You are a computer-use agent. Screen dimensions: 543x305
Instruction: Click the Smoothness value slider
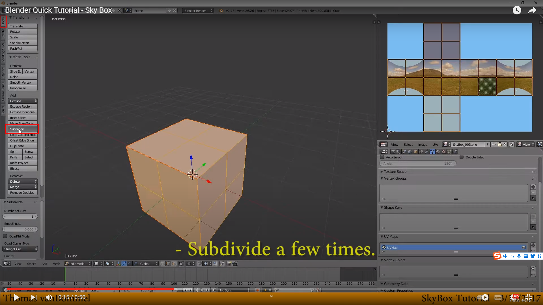click(20, 229)
